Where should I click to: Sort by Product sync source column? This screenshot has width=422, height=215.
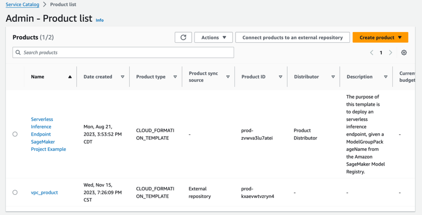228,77
